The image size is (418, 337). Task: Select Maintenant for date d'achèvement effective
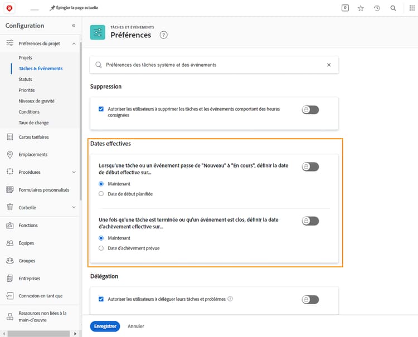pyautogui.click(x=101, y=238)
